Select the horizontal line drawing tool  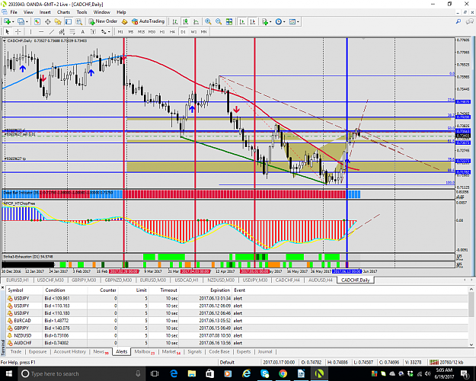pyautogui.click(x=41, y=31)
